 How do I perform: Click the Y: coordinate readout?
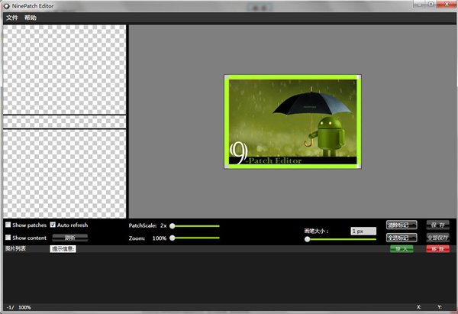(440, 307)
